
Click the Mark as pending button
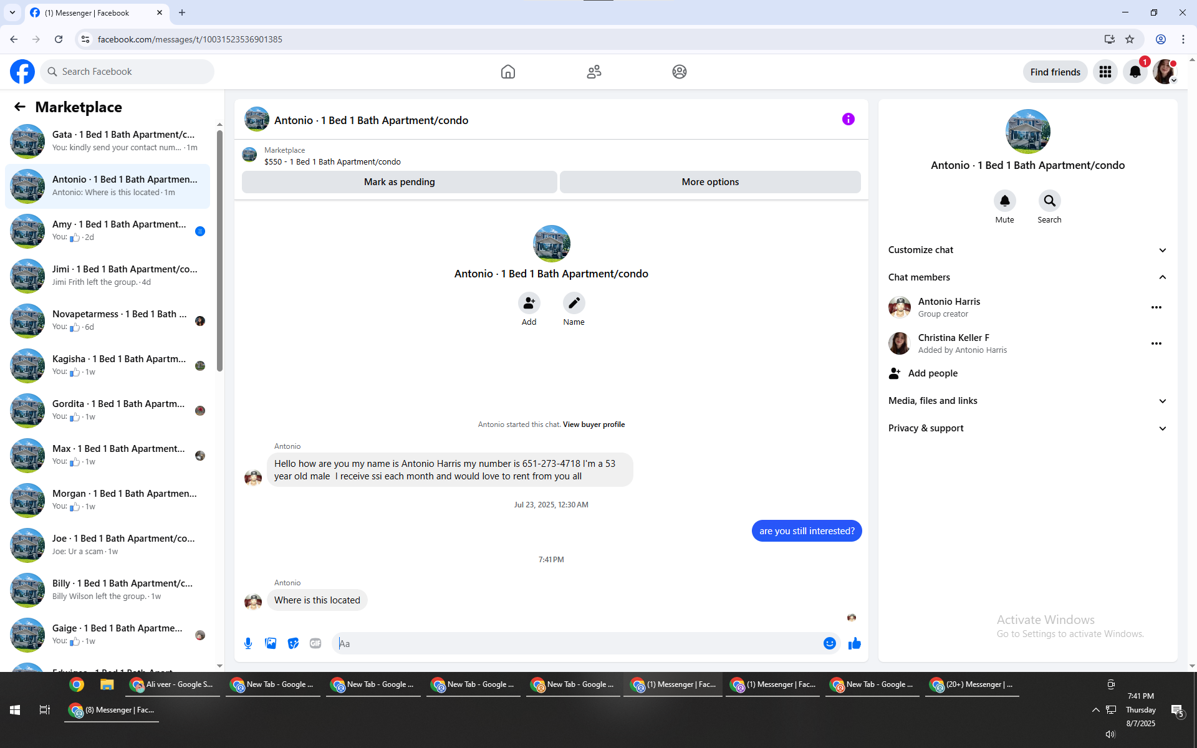coord(400,182)
